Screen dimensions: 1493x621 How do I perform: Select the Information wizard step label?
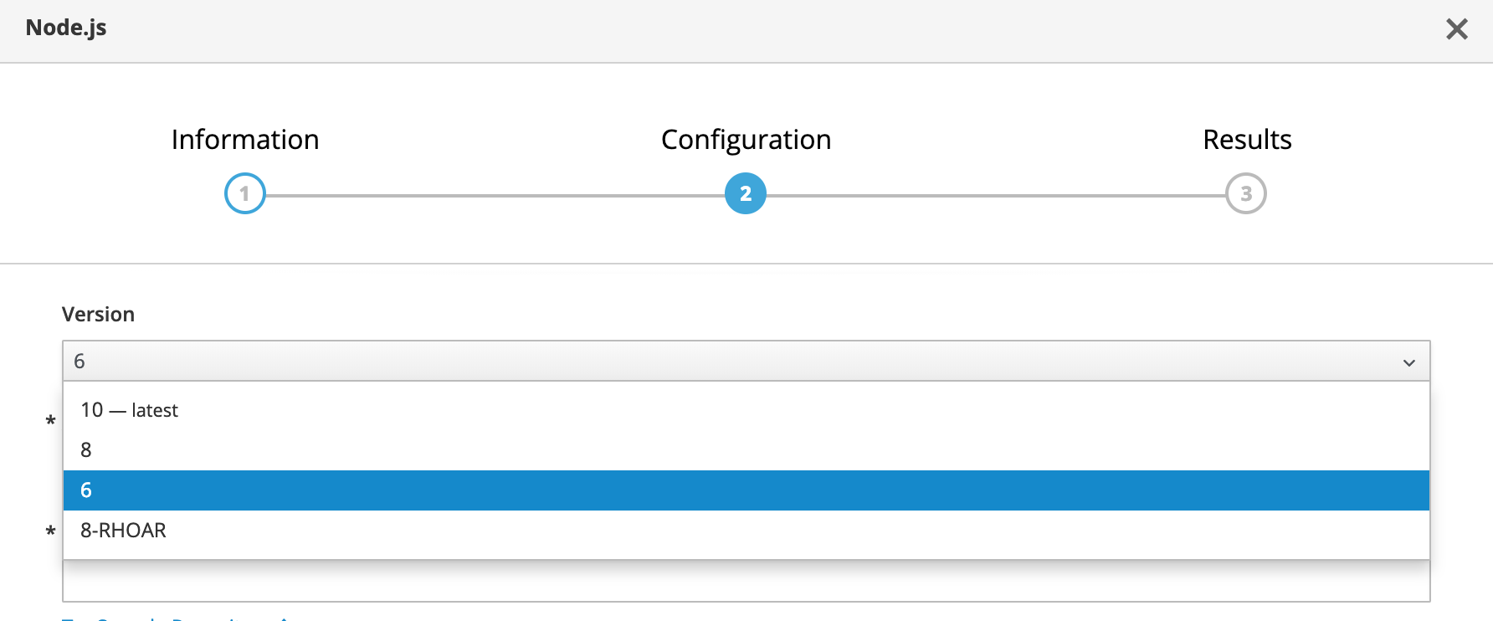(245, 139)
